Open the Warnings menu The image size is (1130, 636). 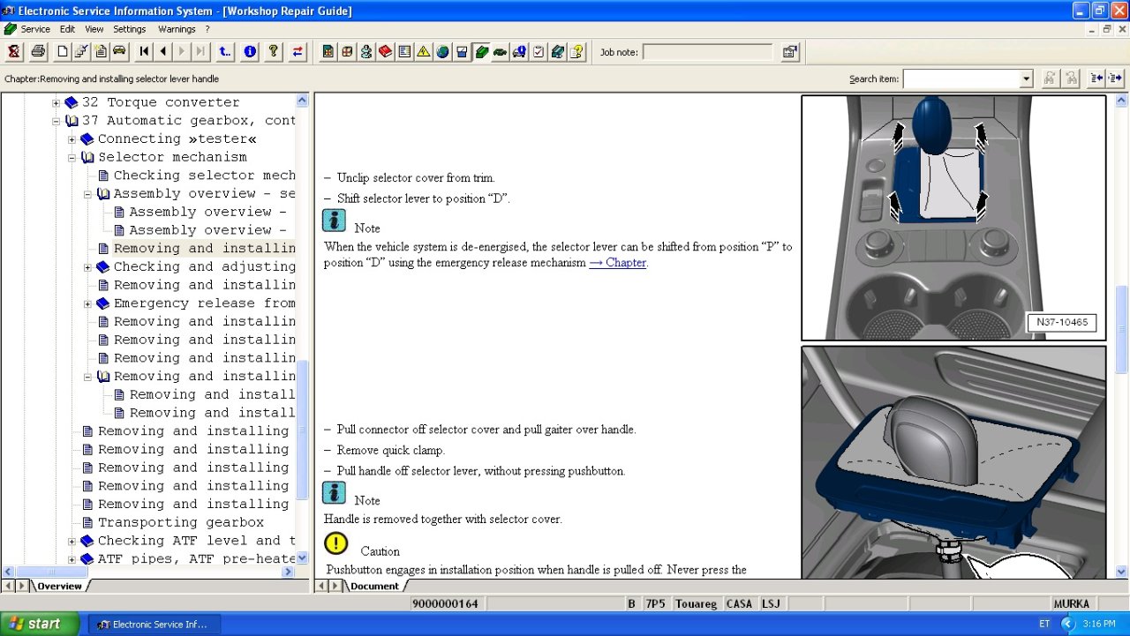(177, 29)
